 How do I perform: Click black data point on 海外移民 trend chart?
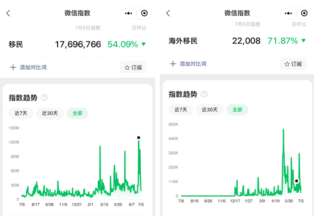pyautogui.click(x=297, y=181)
